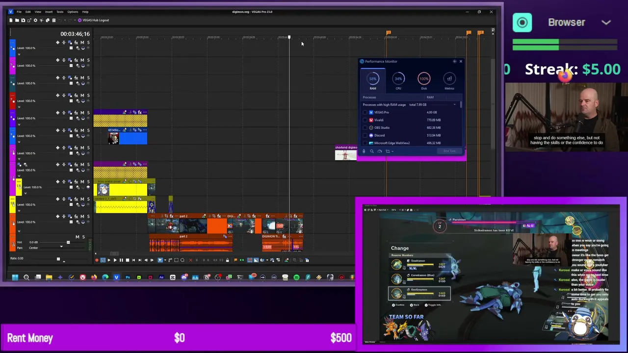This screenshot has width=628, height=353.
Task: Open the File menu
Action: point(19,12)
